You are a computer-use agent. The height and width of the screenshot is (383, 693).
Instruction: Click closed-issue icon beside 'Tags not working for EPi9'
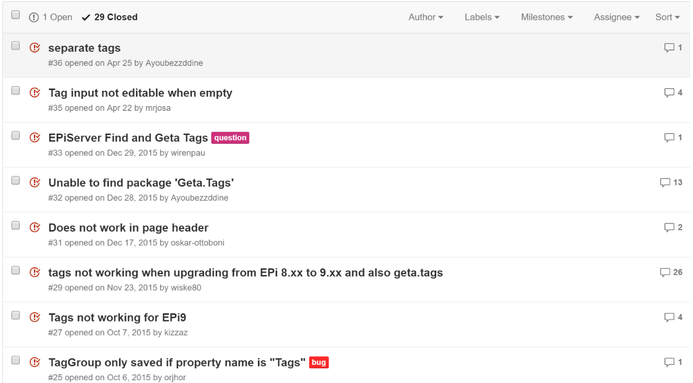(35, 318)
